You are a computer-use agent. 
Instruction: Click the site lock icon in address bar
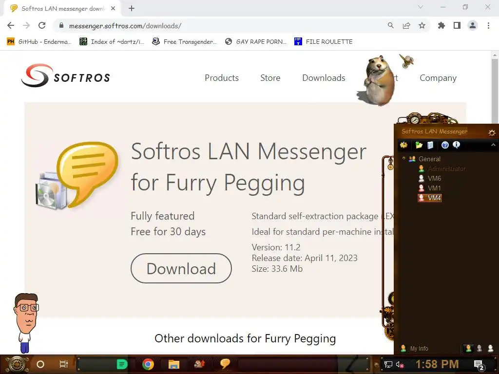61,26
